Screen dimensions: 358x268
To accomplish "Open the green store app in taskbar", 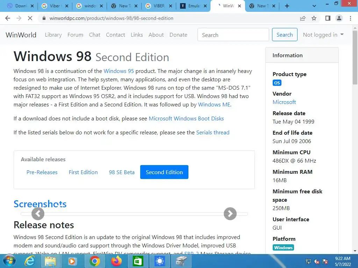I will pyautogui.click(x=137, y=261).
